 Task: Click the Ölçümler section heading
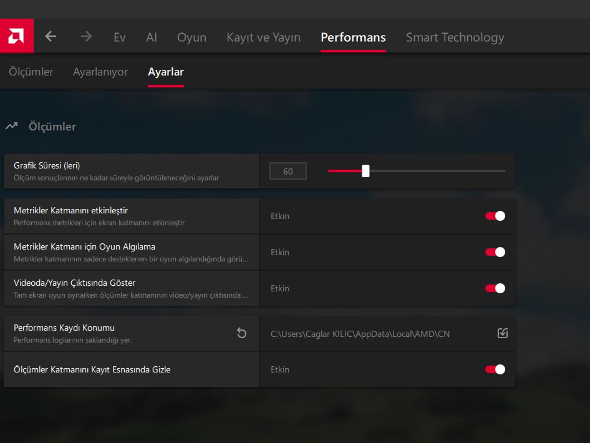(x=52, y=127)
